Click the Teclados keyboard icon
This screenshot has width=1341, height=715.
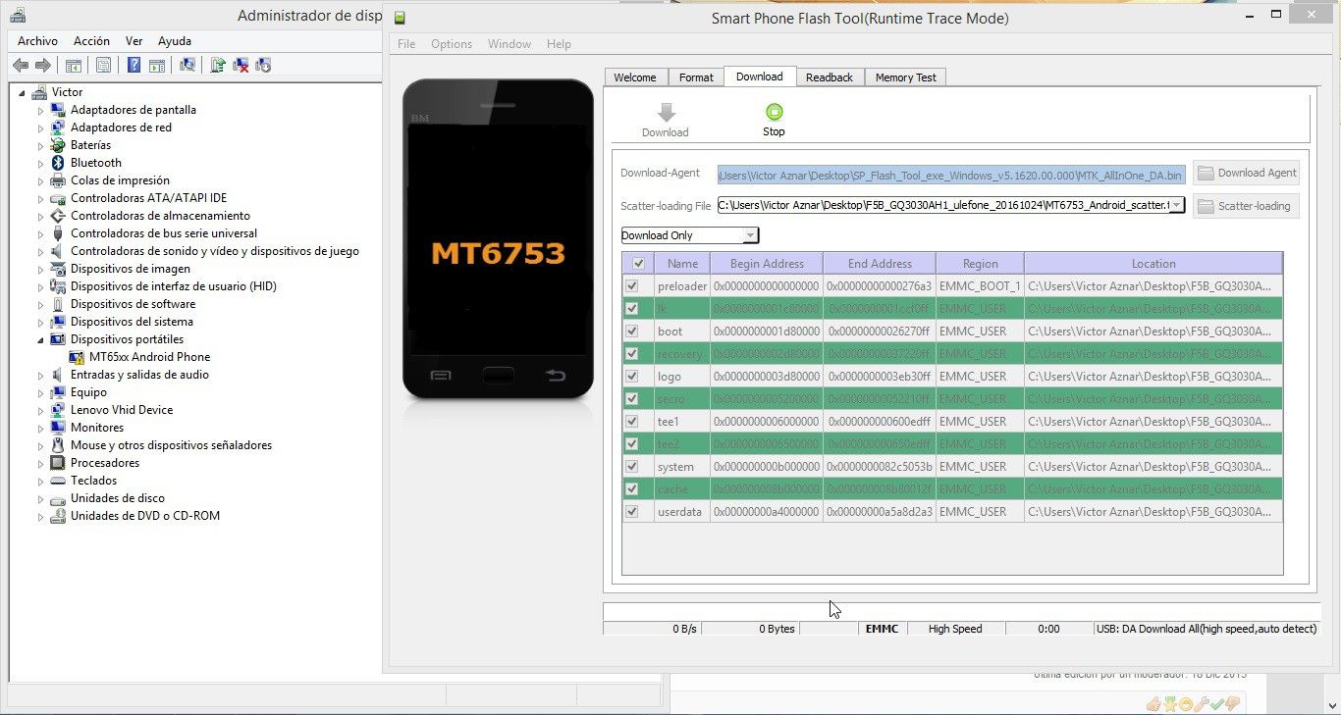pyautogui.click(x=58, y=481)
